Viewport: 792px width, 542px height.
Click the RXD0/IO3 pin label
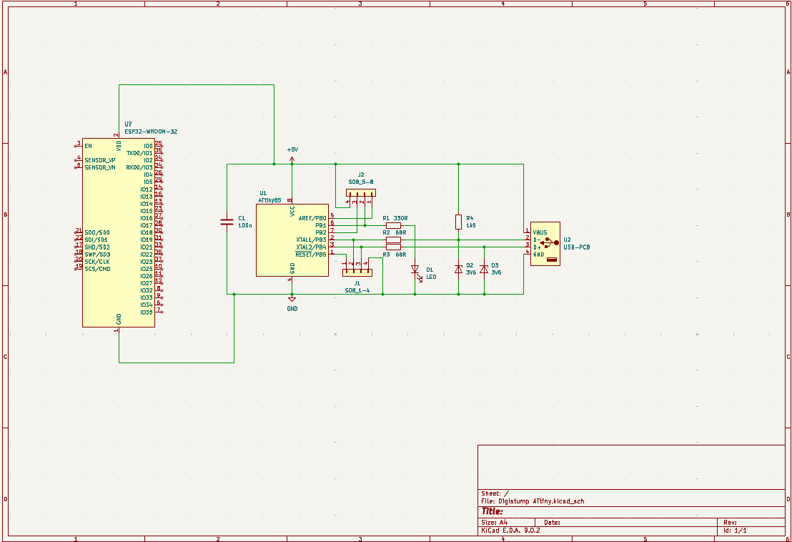point(139,167)
